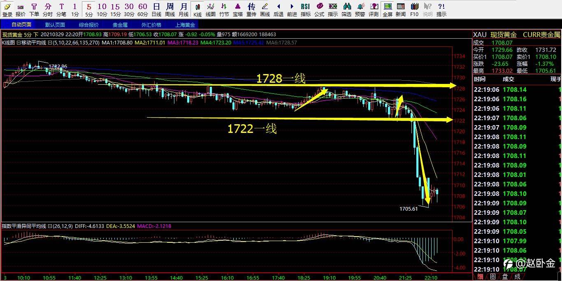The image size is (562, 281).
Task: Click the 重传 retransmit data icon
Action: pos(251,9)
